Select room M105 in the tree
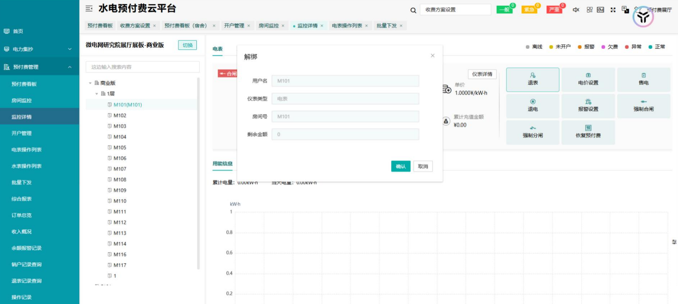The height and width of the screenshot is (304, 678). point(120,148)
